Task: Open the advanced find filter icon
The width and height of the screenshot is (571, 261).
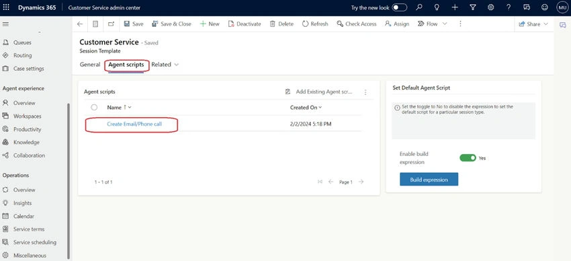Action: [473, 7]
